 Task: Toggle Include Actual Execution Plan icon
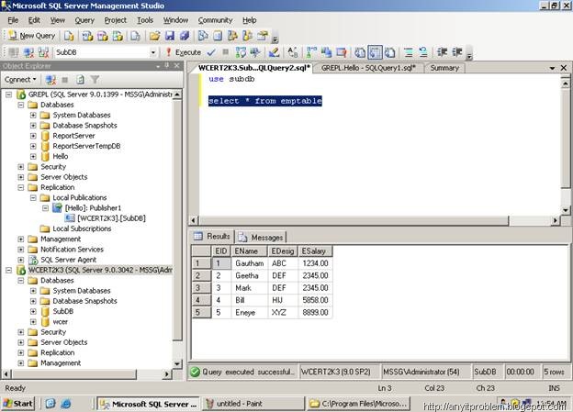click(311, 52)
